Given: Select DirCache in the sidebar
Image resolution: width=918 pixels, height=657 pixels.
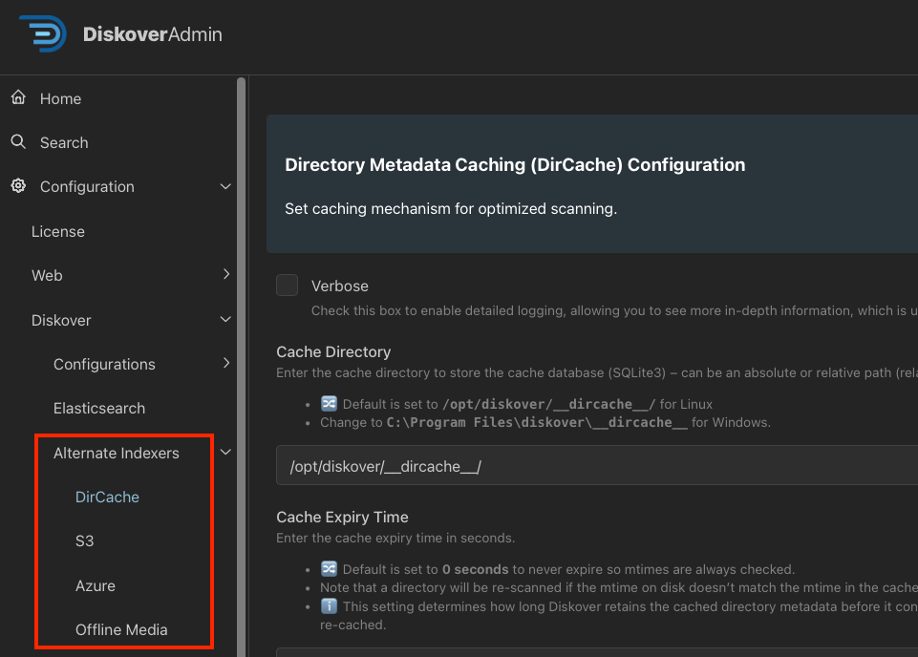Looking at the screenshot, I should (x=107, y=497).
